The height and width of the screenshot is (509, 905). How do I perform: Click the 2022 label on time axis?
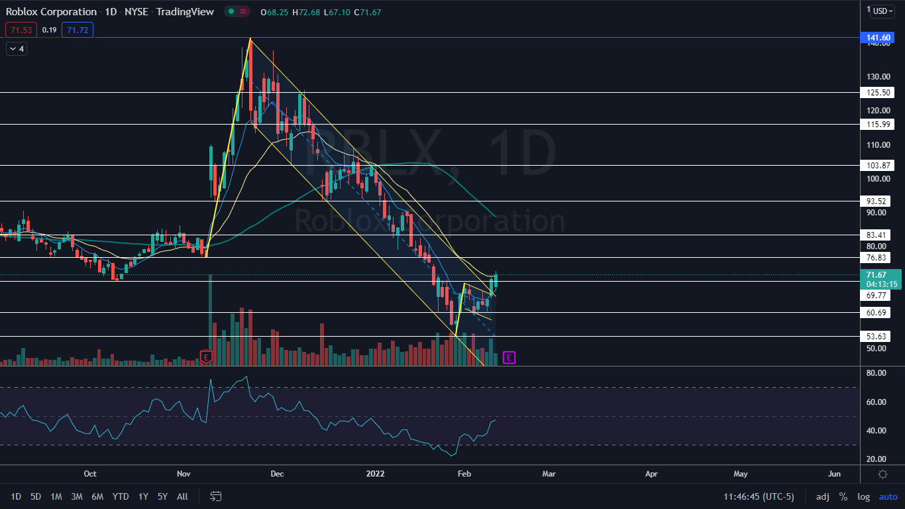pos(376,474)
